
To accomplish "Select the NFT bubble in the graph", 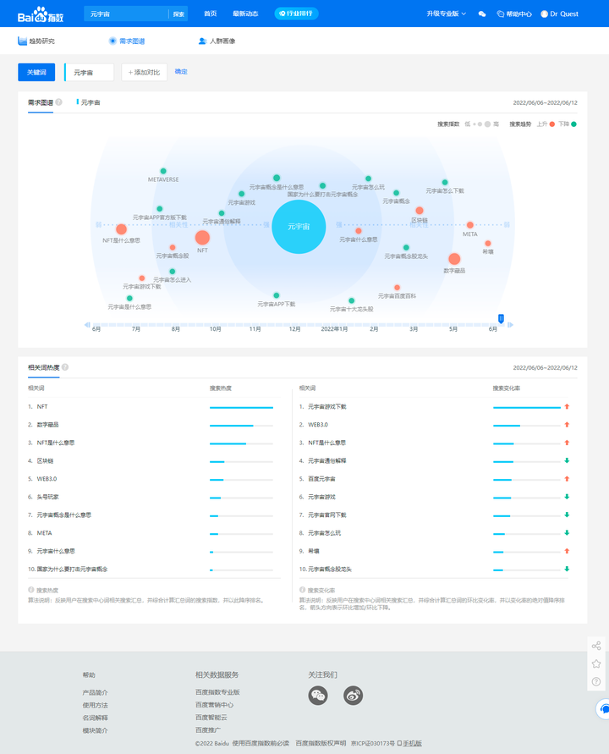I will click(202, 238).
